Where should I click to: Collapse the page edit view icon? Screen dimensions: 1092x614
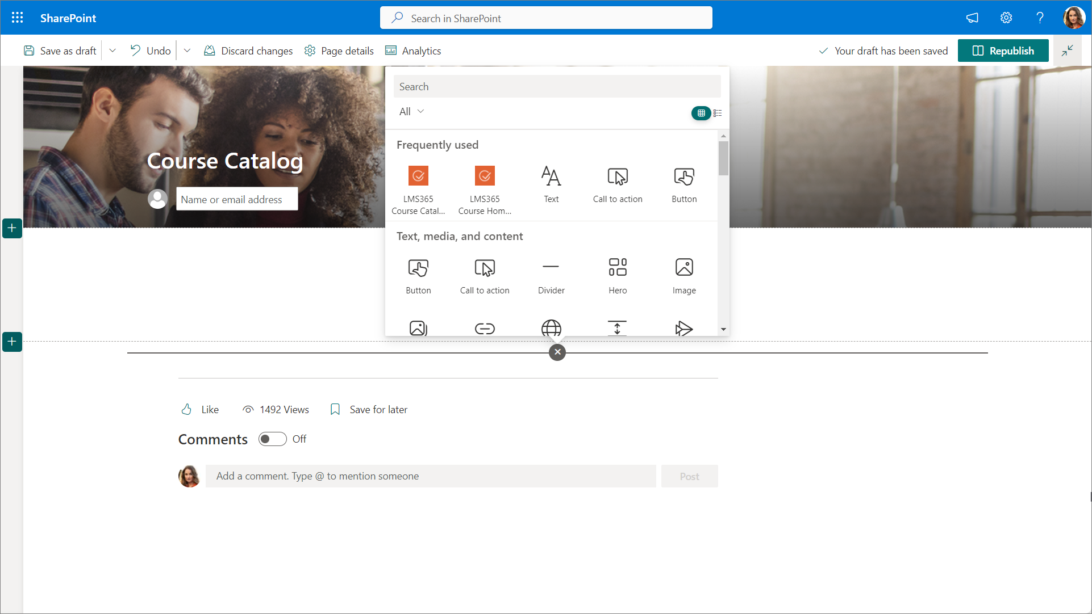click(x=1067, y=51)
